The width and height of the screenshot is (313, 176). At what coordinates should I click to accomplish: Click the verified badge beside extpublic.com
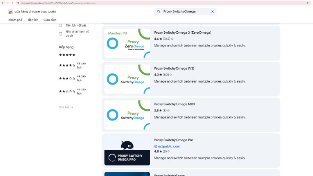156,146
